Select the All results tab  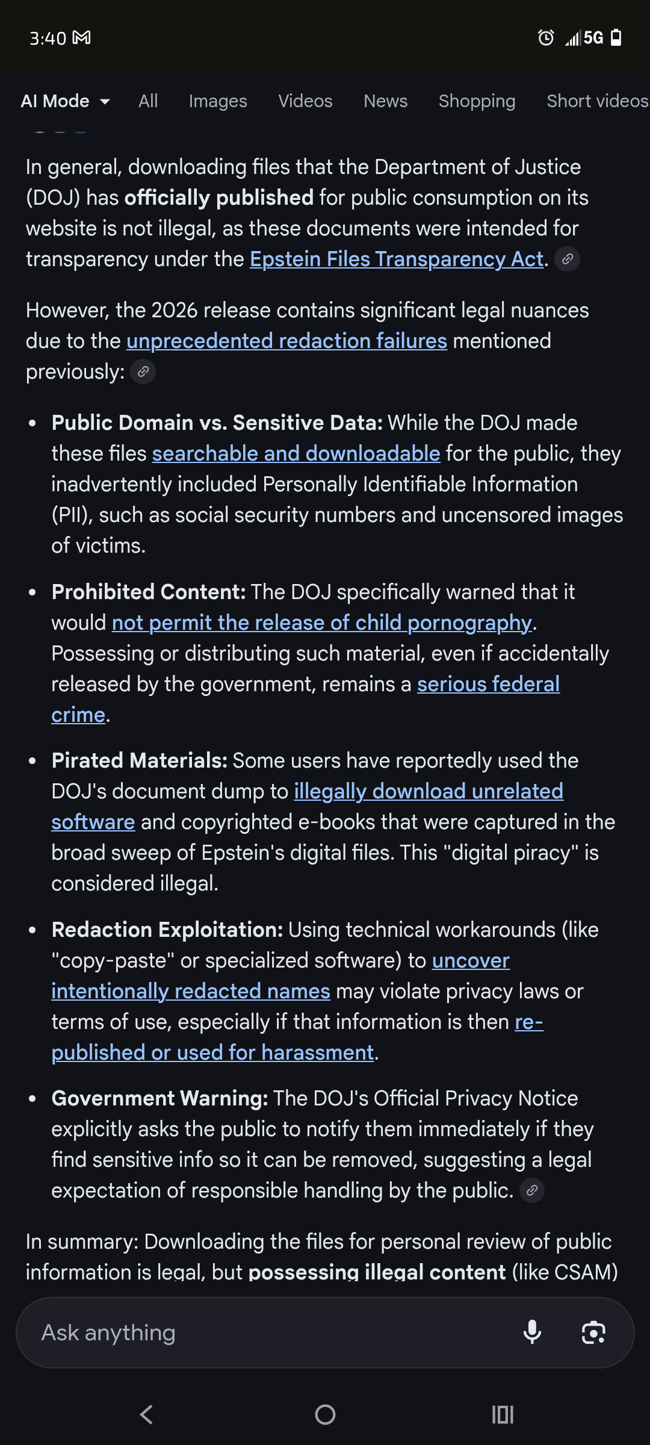coord(148,101)
